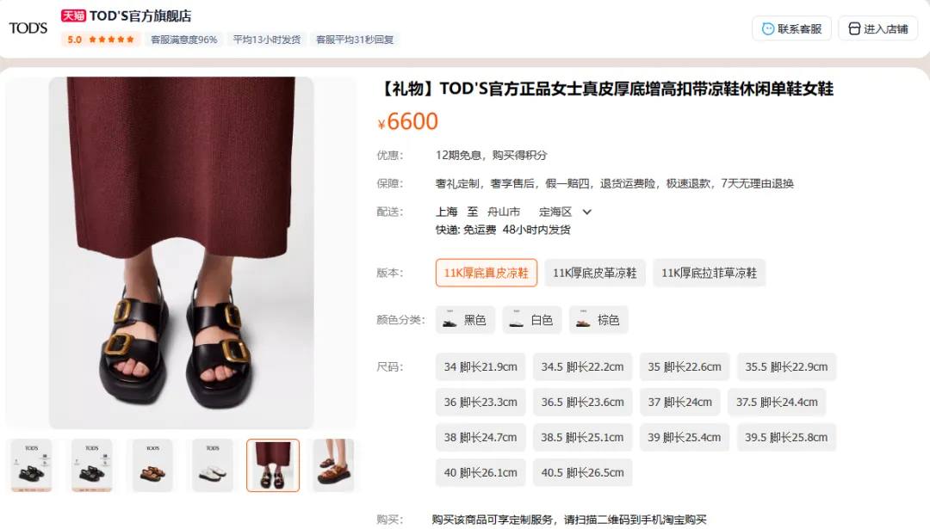Image resolution: width=930 pixels, height=529 pixels.
Task: Open the TOD'S官方旗舰店 store link
Action: pos(140,16)
